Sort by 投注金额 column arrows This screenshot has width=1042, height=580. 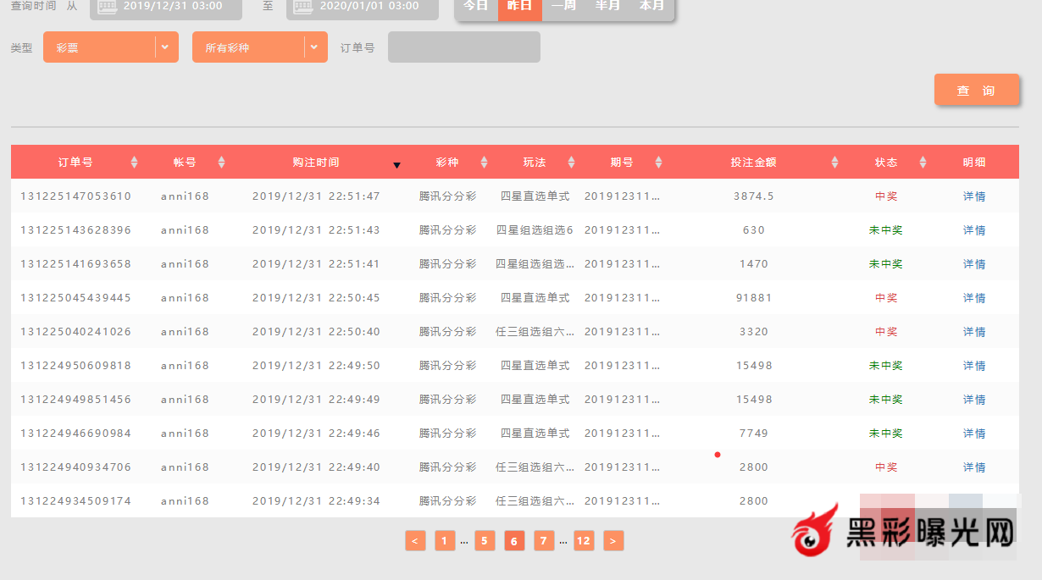click(834, 162)
